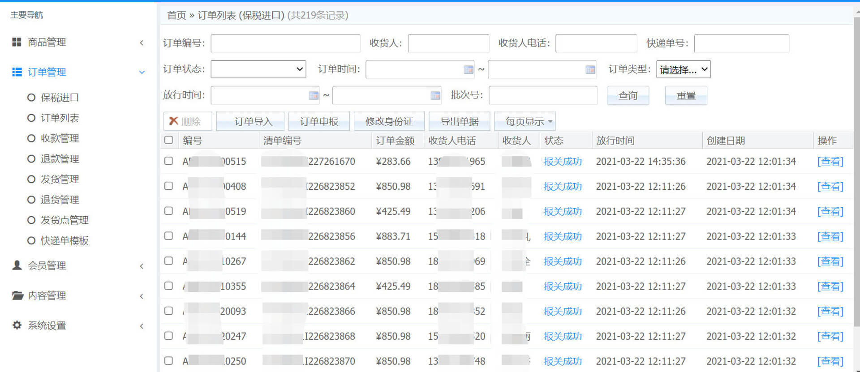This screenshot has height=372, width=860.
Task: Click the 订单管理 list icon
Action: (17, 72)
